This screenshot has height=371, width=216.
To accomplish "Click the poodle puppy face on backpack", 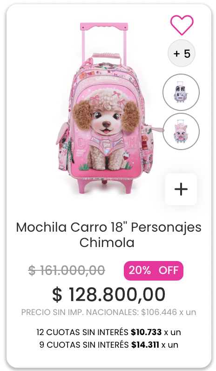I will coord(106,117).
